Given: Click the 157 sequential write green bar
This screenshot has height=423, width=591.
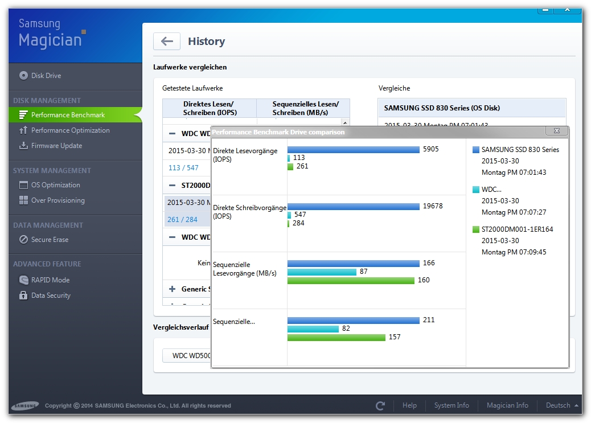Looking at the screenshot, I should point(336,338).
